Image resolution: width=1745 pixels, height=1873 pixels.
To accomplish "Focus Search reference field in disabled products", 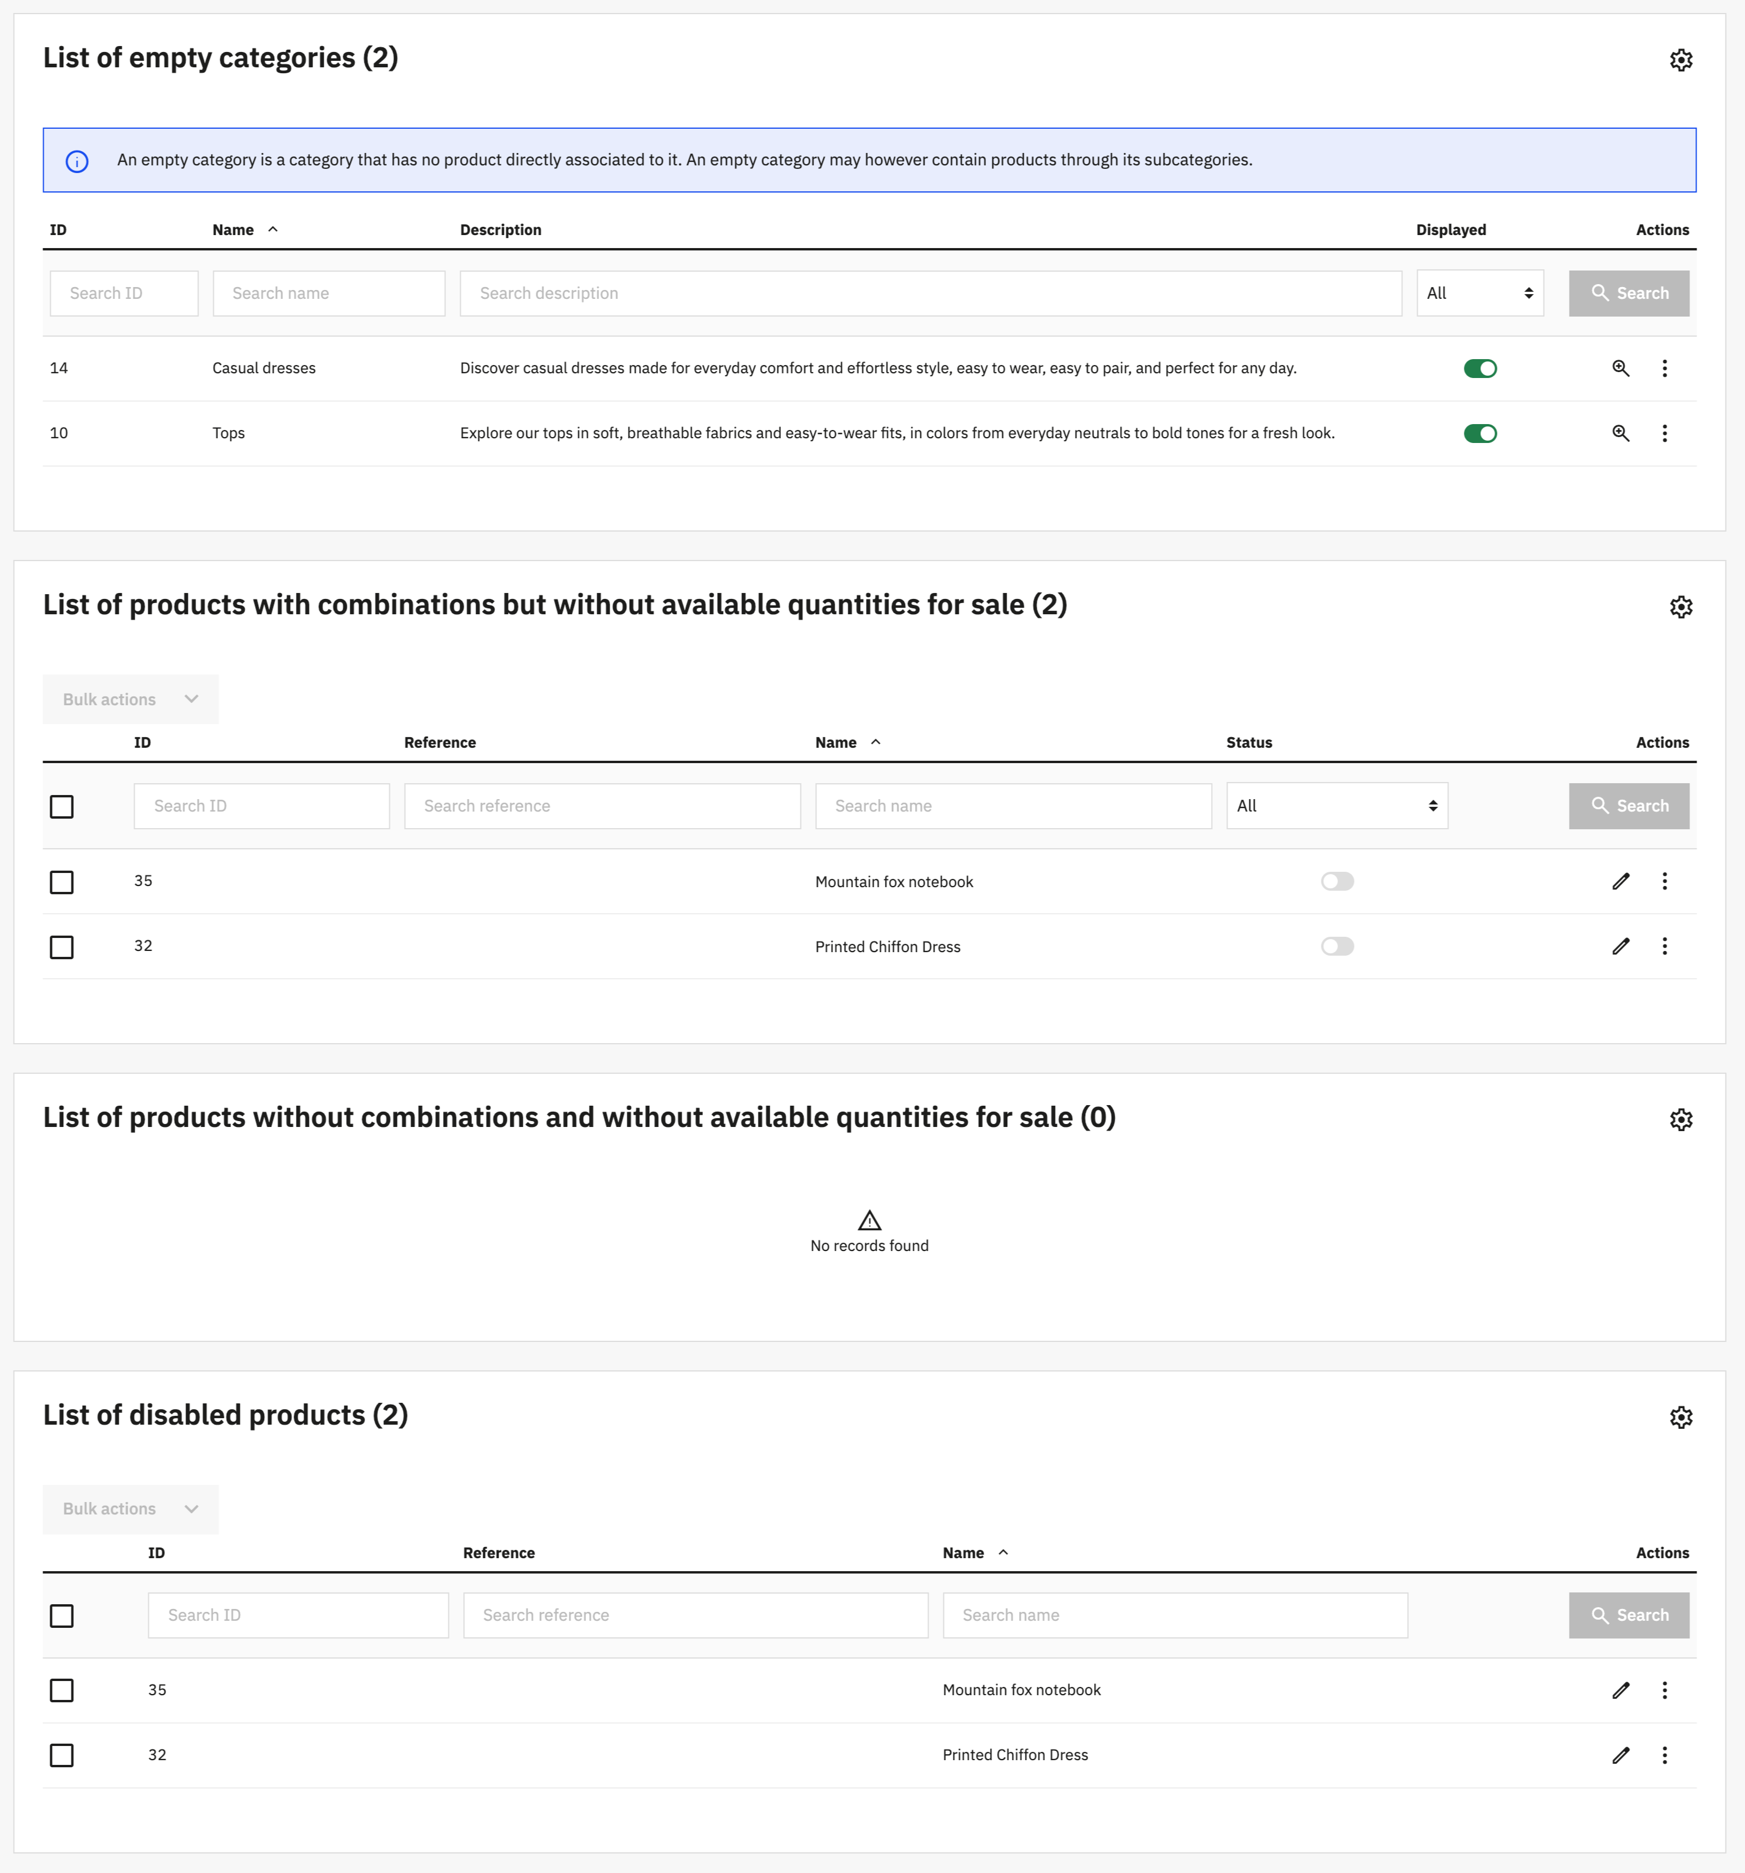I will point(695,1615).
